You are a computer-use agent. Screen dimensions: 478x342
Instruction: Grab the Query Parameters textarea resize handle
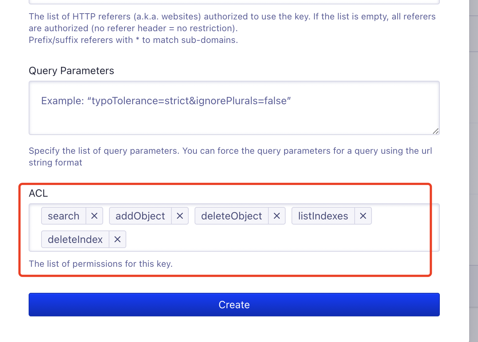[435, 131]
